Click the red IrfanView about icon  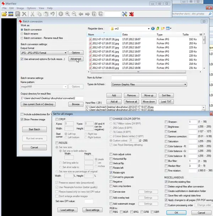tap(131, 14)
